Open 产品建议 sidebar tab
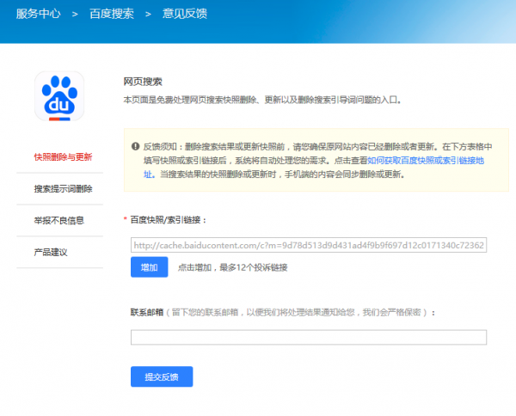 [x=51, y=252]
